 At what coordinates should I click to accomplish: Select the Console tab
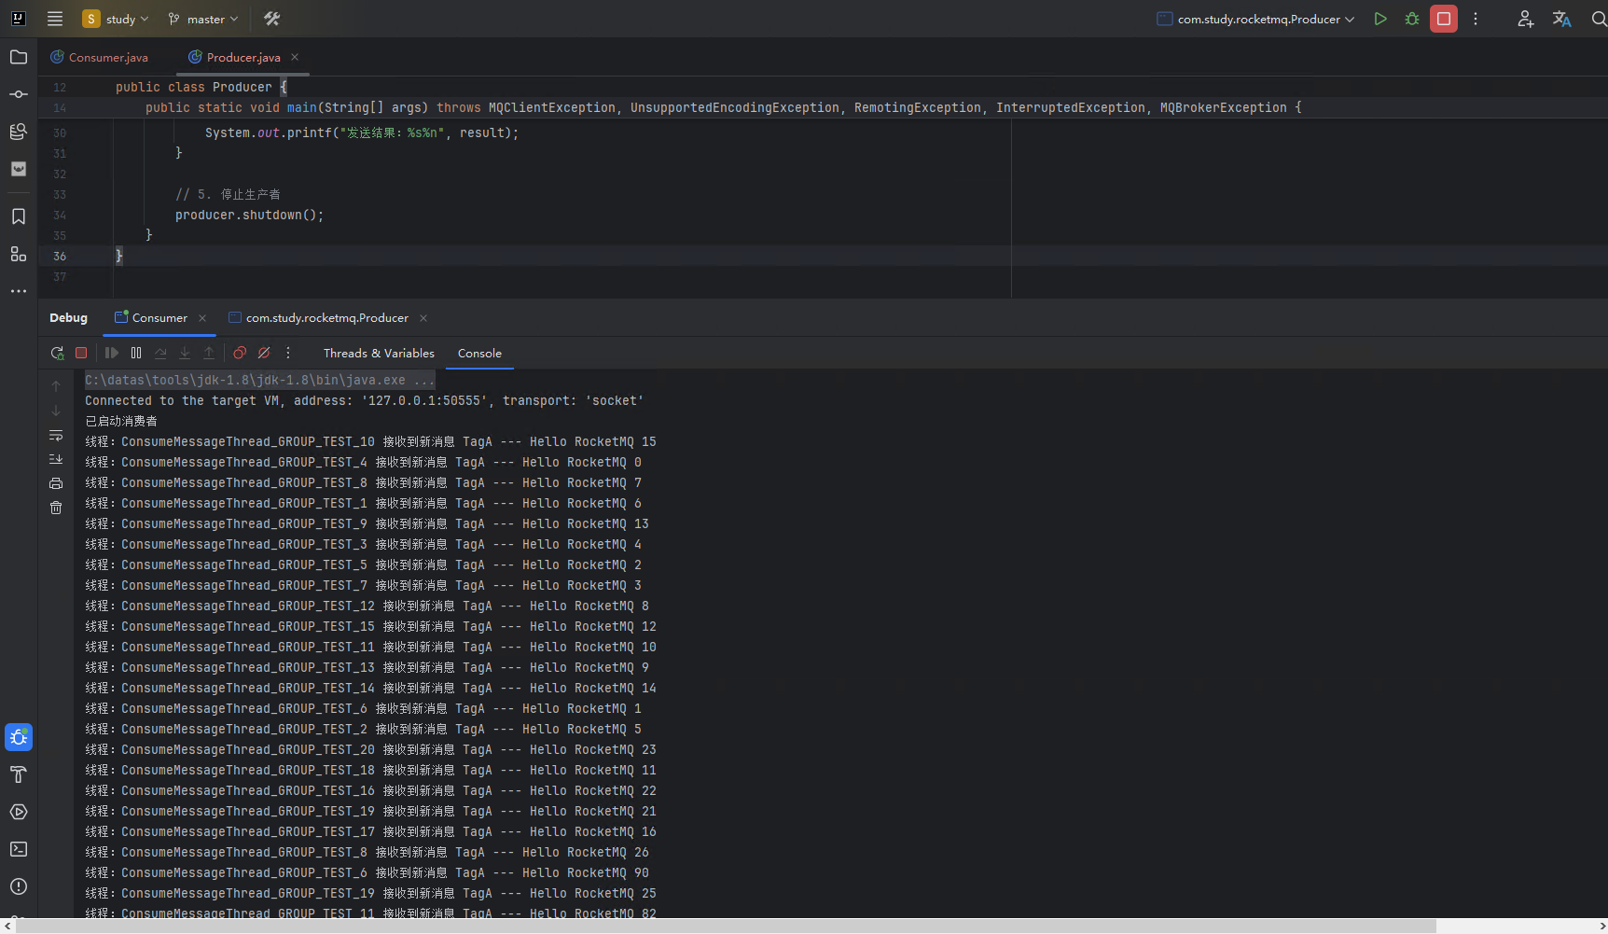pos(479,353)
